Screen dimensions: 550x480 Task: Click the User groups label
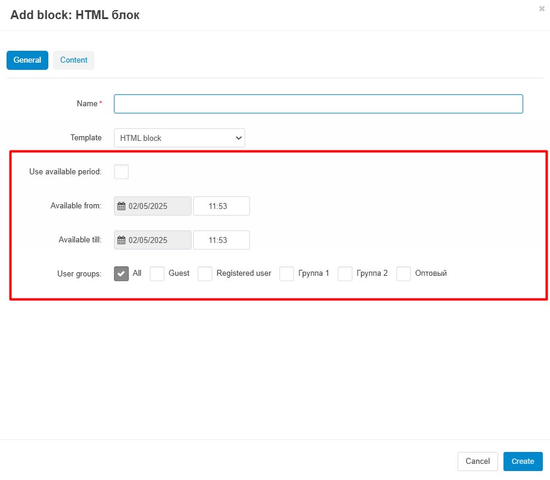79,274
